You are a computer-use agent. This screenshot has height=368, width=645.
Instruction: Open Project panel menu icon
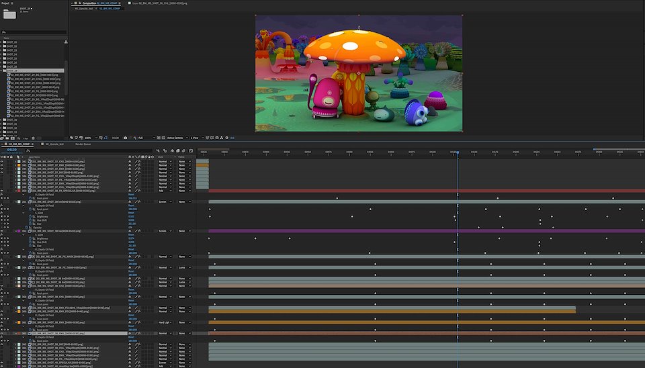pyautogui.click(x=12, y=3)
